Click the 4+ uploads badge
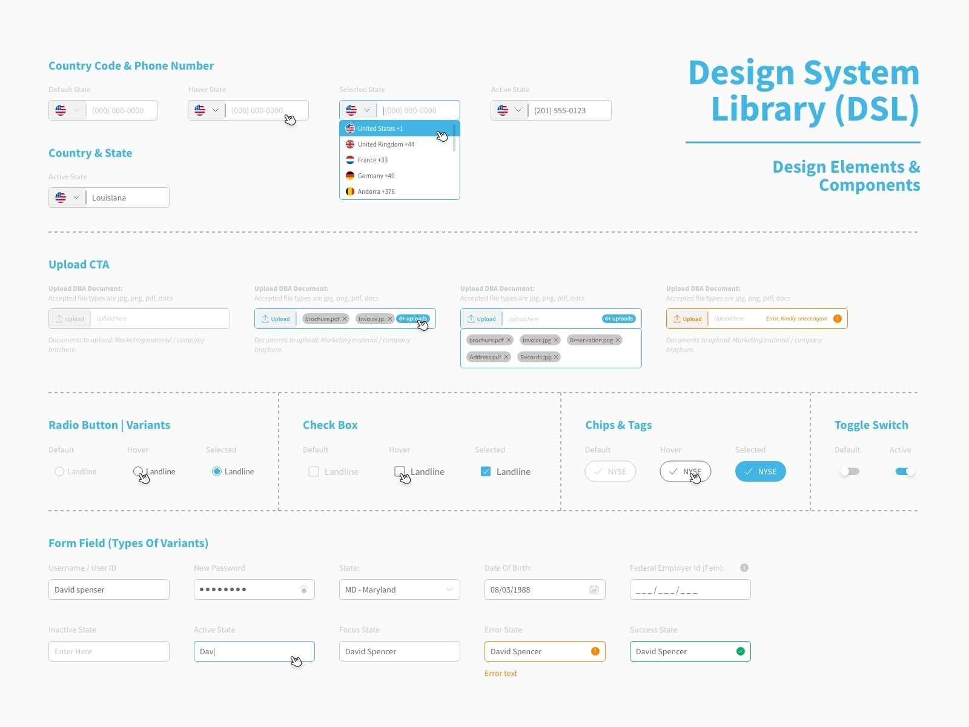The width and height of the screenshot is (969, 727). pos(412,319)
